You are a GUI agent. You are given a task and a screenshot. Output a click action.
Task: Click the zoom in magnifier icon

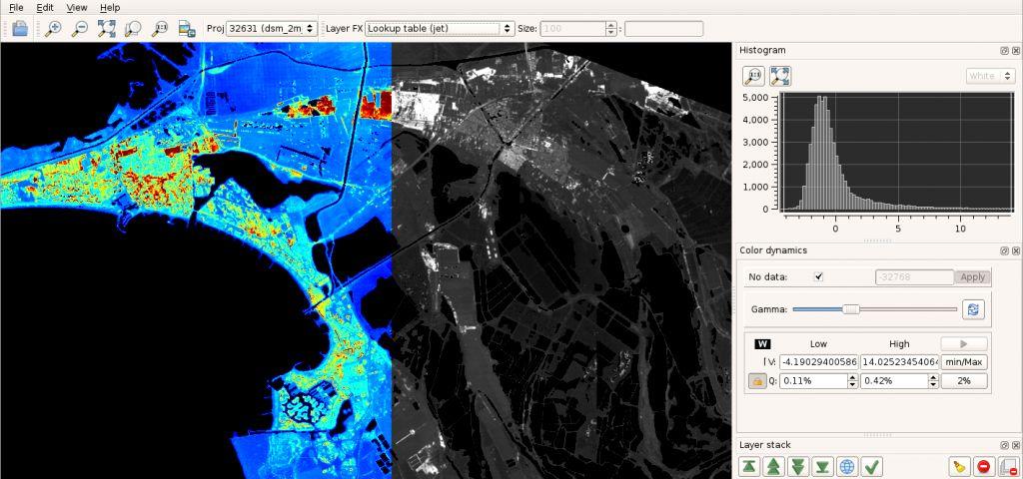point(54,28)
